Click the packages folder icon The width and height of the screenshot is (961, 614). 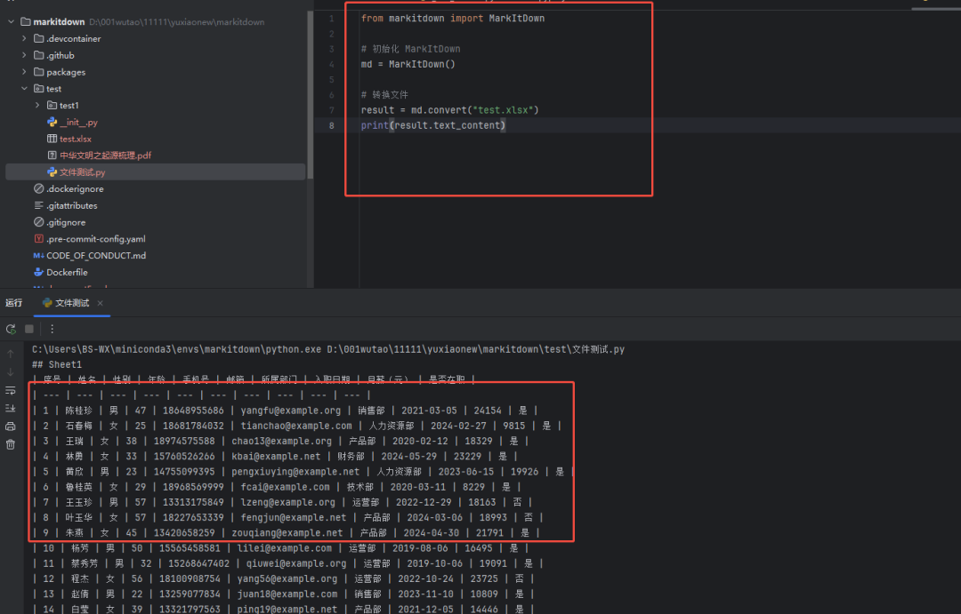(x=38, y=72)
